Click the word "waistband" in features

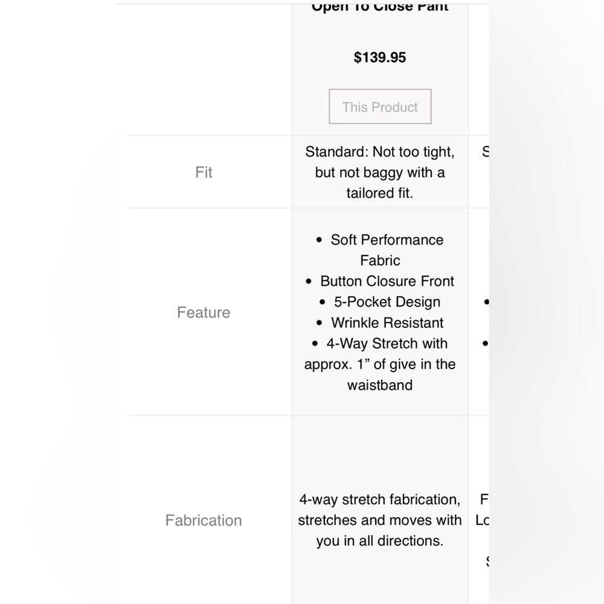pos(380,385)
